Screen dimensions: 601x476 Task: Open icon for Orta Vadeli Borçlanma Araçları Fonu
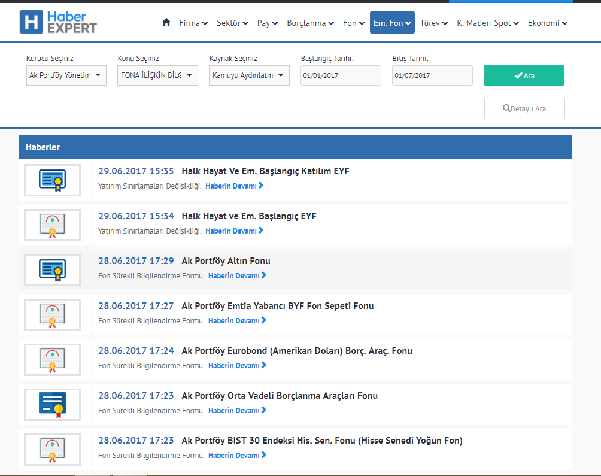click(x=52, y=404)
